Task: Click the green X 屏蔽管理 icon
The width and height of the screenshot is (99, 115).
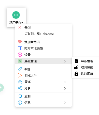Action: (x=20, y=61)
